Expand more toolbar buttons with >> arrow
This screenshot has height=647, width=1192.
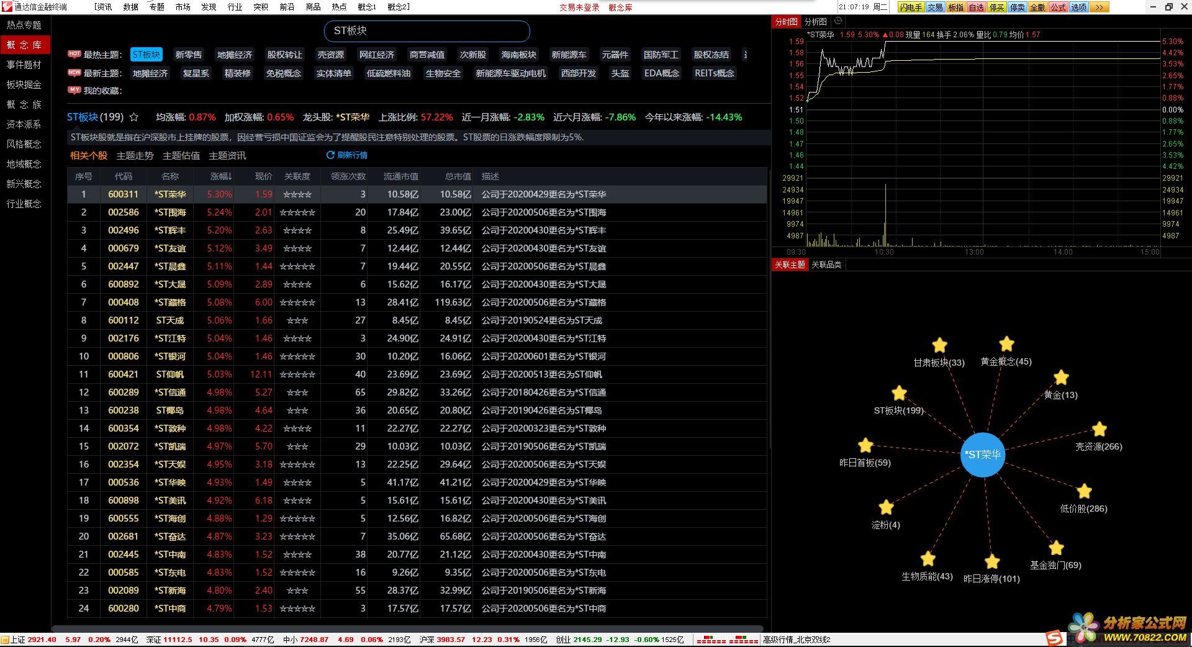pos(1099,7)
